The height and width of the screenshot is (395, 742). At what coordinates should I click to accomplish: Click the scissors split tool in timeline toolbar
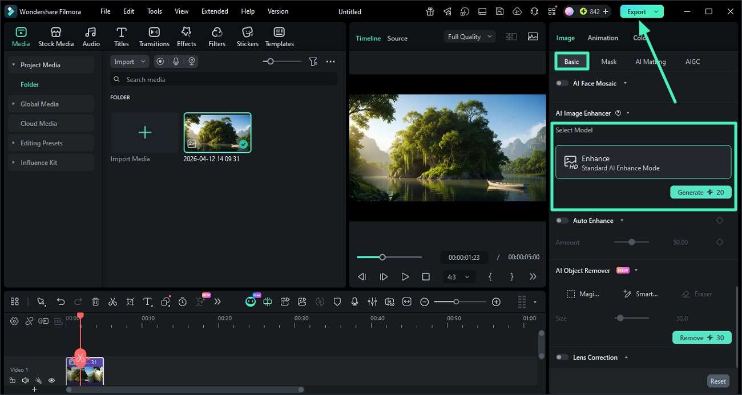(x=112, y=302)
